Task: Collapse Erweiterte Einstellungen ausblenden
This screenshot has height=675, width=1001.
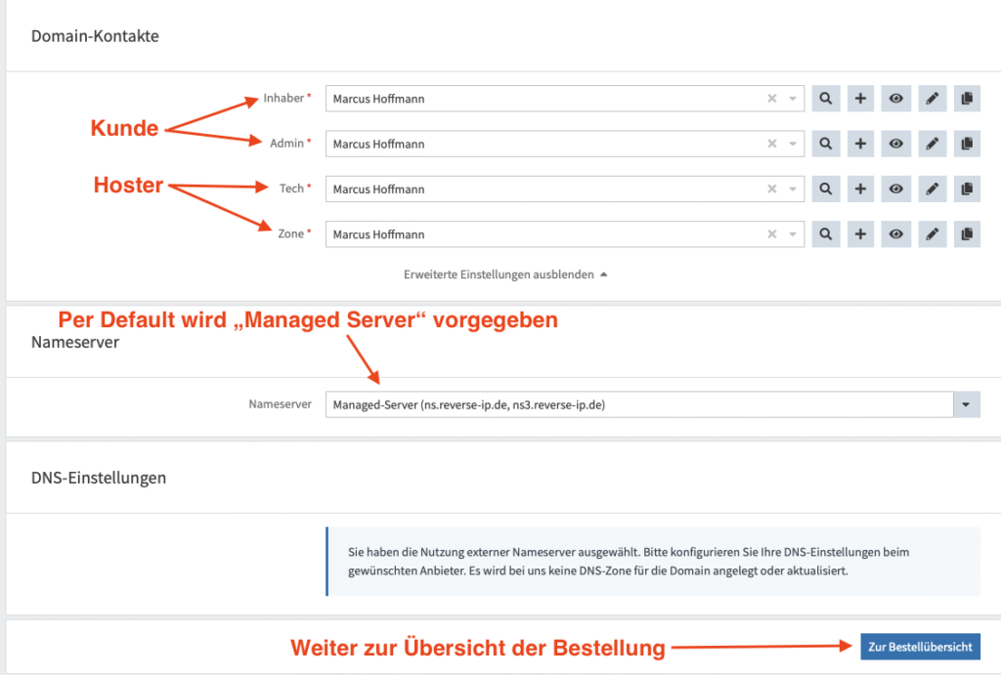Action: coord(505,275)
